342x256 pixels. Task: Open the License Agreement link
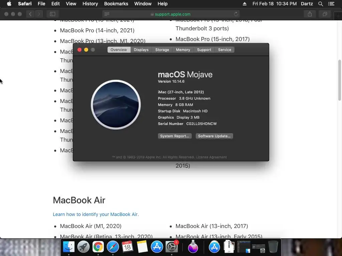coord(211,157)
